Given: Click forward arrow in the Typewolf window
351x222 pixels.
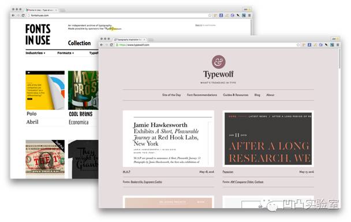Looking at the screenshot, I should 106,45.
